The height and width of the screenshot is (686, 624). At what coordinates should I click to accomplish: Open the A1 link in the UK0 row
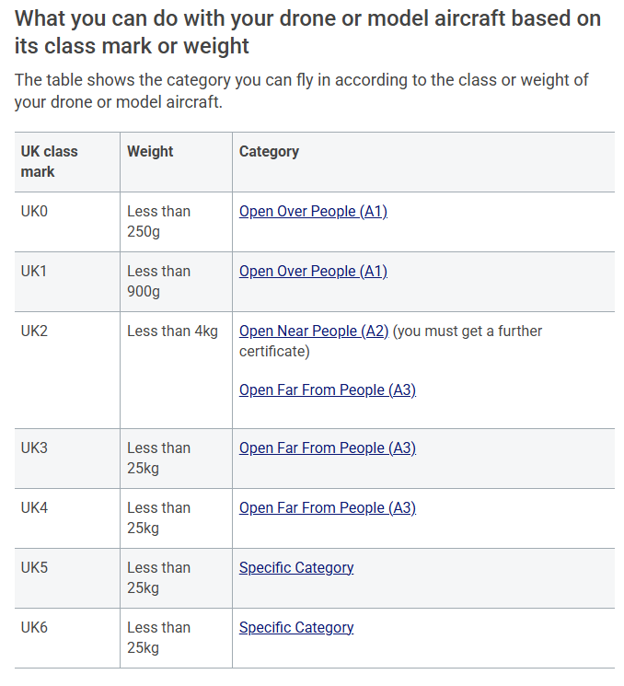point(313,212)
